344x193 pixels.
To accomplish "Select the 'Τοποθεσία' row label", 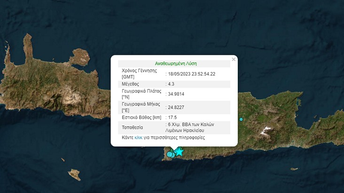I will pos(132,127).
